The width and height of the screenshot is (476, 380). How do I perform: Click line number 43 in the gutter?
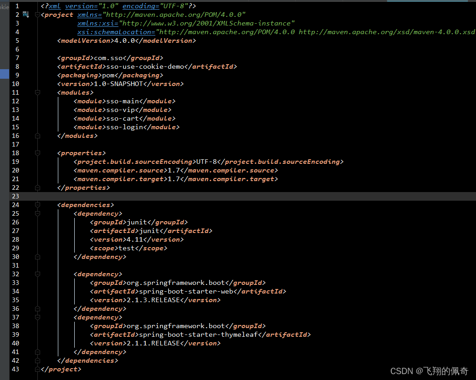click(15, 369)
